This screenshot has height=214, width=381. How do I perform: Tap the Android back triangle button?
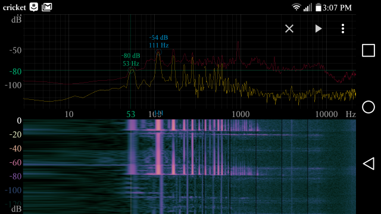tap(368, 163)
